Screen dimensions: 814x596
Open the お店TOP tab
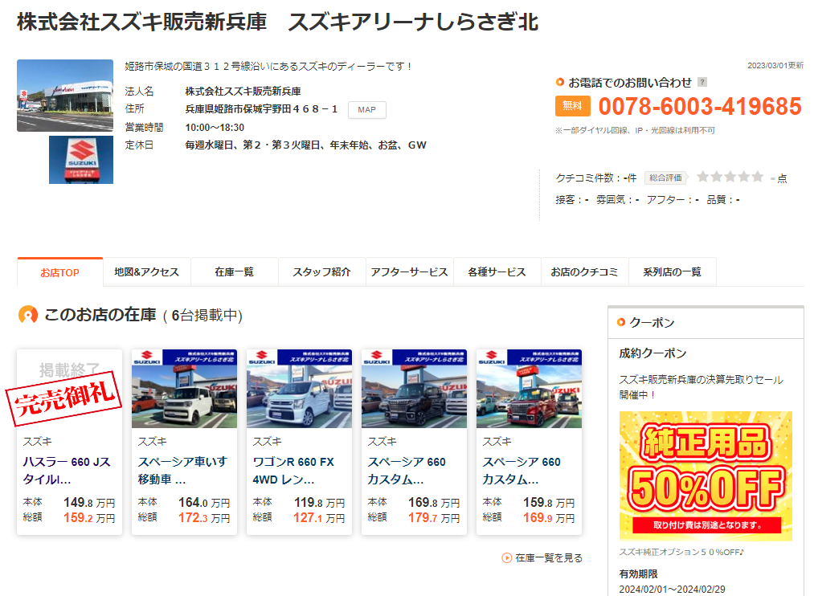(60, 272)
